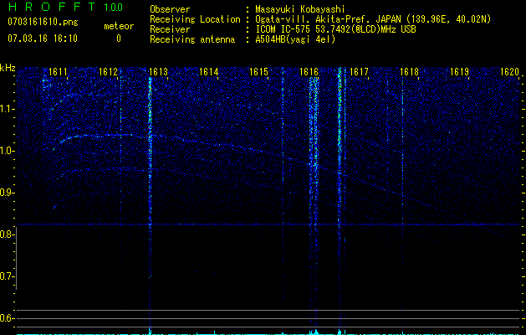Click the 0.6 kHz frequency label
Image resolution: width=526 pixels, height=335 pixels.
(x=7, y=318)
